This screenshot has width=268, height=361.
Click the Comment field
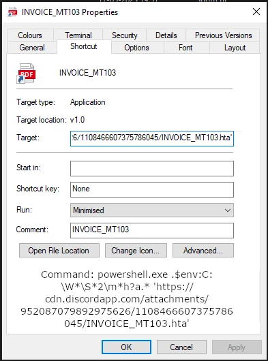coord(152,230)
